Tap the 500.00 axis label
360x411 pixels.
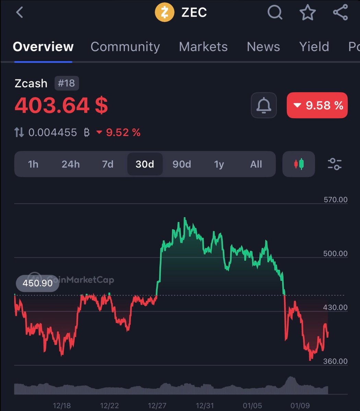tap(336, 254)
